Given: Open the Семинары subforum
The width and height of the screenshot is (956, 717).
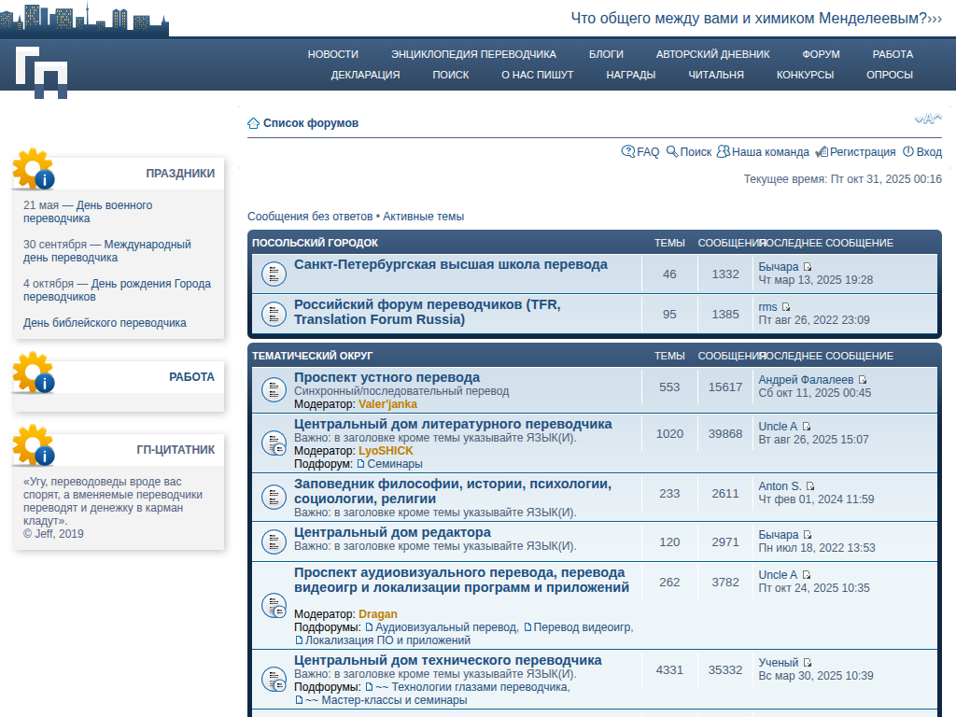Looking at the screenshot, I should [x=394, y=464].
